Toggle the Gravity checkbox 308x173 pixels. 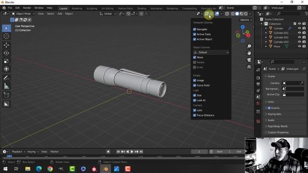(269, 108)
